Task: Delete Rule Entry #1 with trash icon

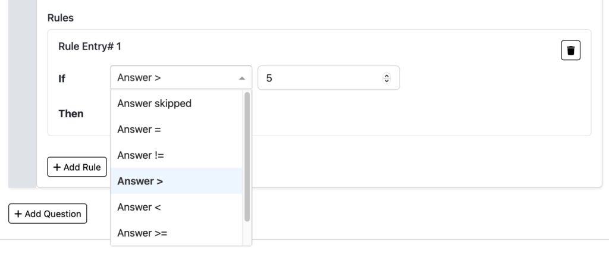Action: pos(570,50)
